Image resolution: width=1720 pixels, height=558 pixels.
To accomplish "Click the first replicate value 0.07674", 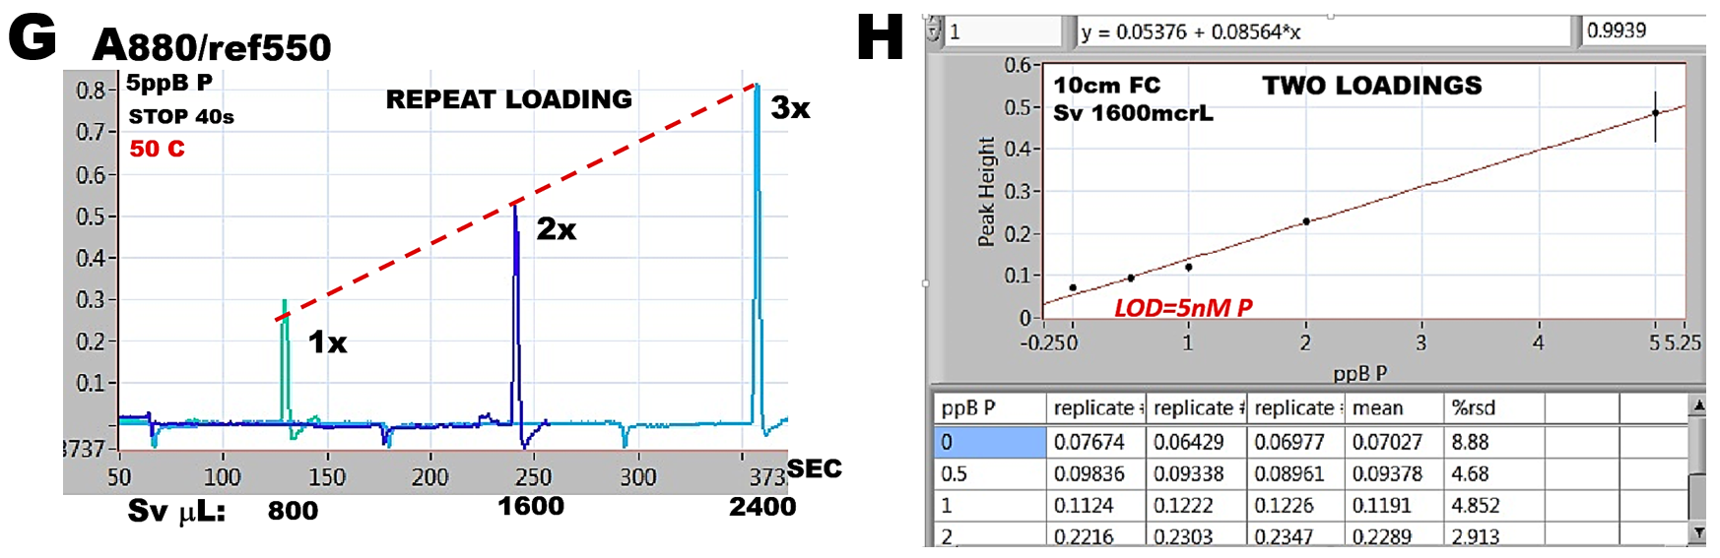I will [1096, 442].
